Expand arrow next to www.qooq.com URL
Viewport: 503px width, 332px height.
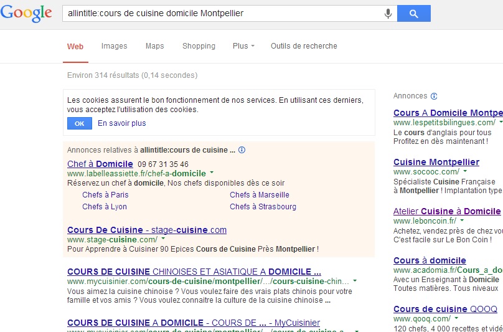[456, 318]
